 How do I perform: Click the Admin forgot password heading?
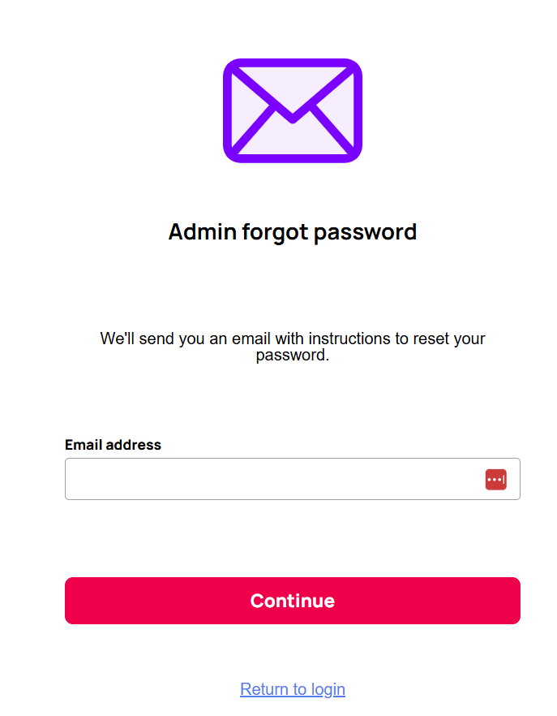click(x=292, y=231)
